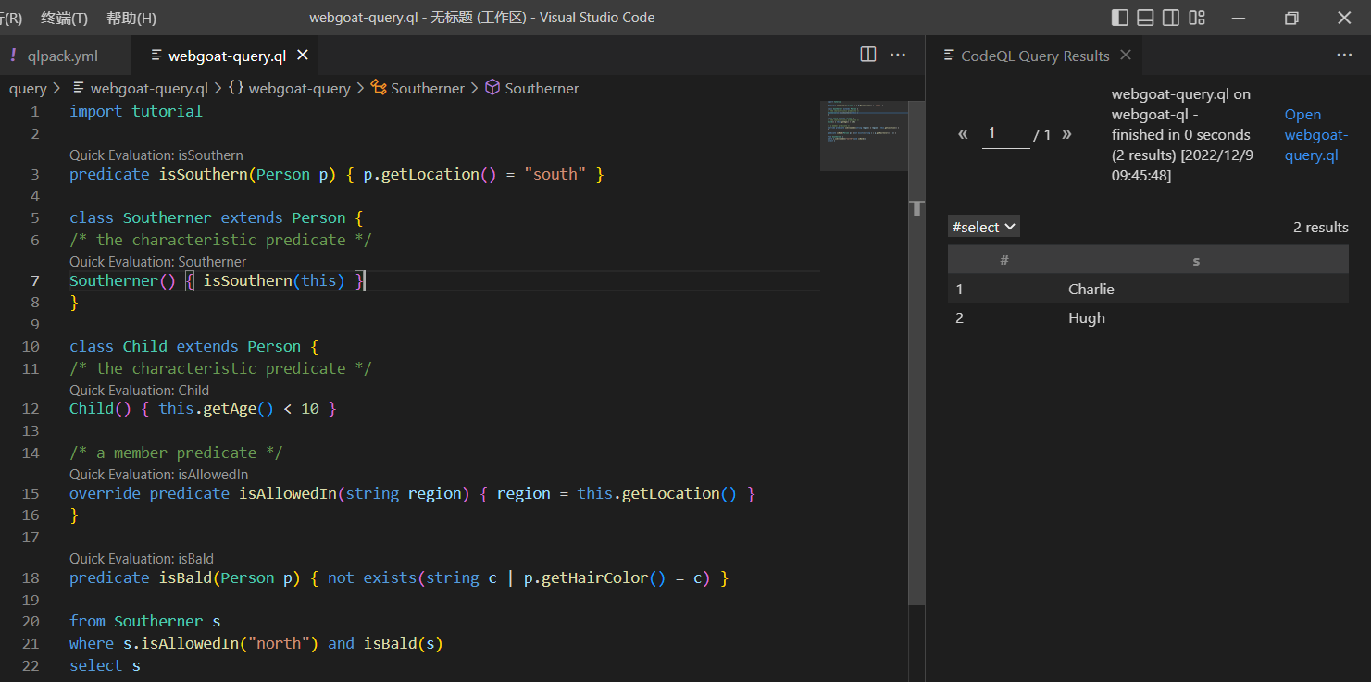Run Quick Evaluation: isSouthern code lens
This screenshot has height=682, width=1371.
click(156, 155)
